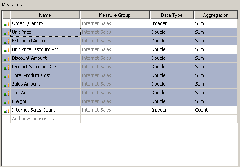Click the Double data type for Product Standard Cost
Screen dimensions: 240x167
pyautogui.click(x=172, y=67)
